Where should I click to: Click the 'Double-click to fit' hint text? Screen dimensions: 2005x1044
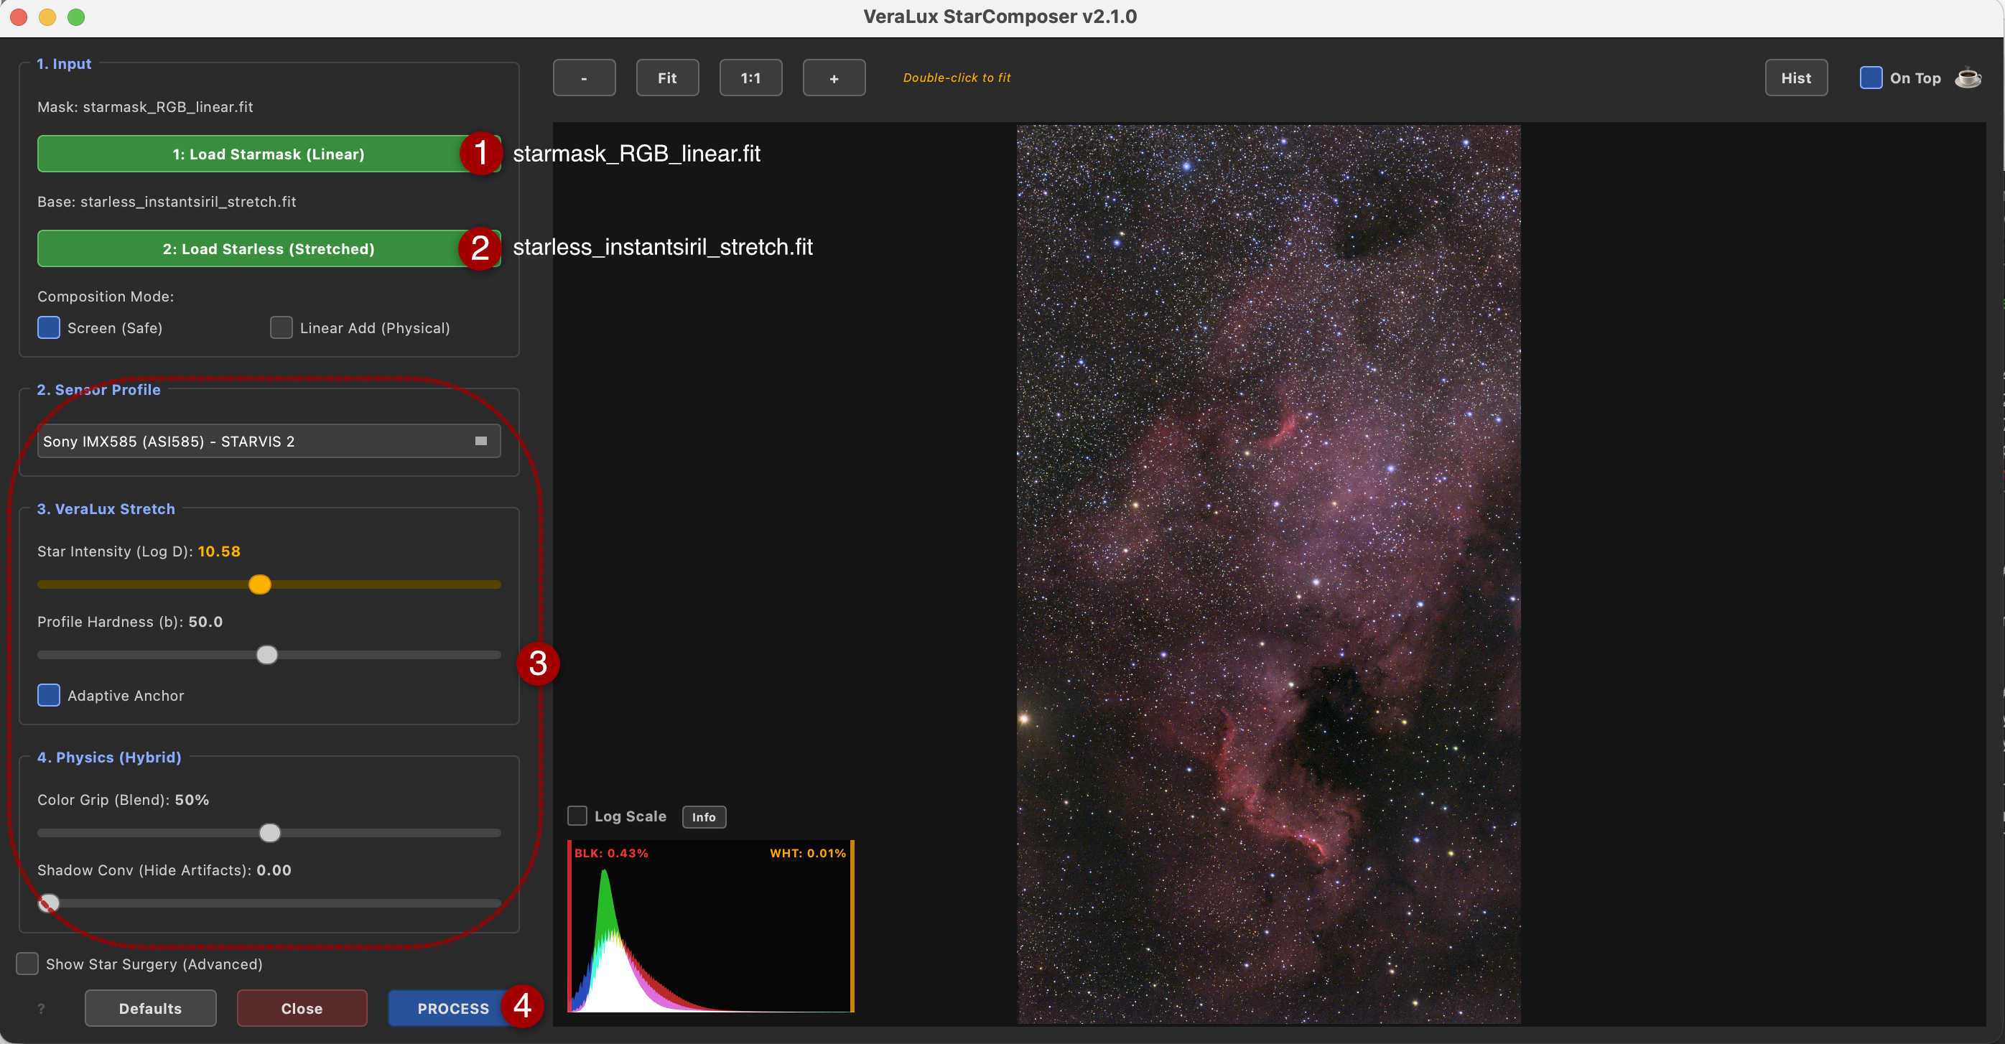coord(957,78)
